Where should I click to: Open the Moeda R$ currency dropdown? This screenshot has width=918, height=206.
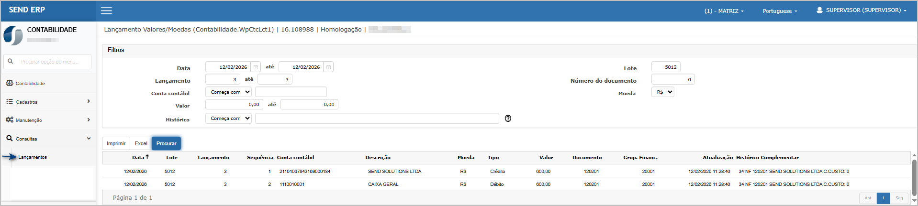tap(663, 92)
